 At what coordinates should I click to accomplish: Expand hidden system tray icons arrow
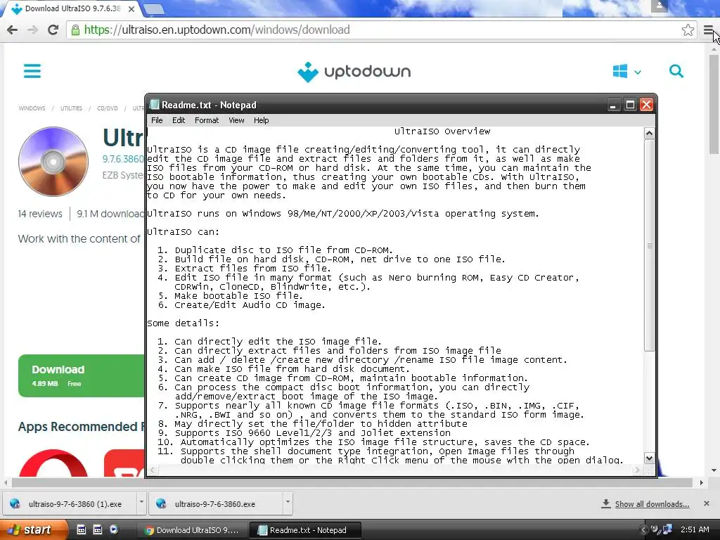click(x=644, y=530)
